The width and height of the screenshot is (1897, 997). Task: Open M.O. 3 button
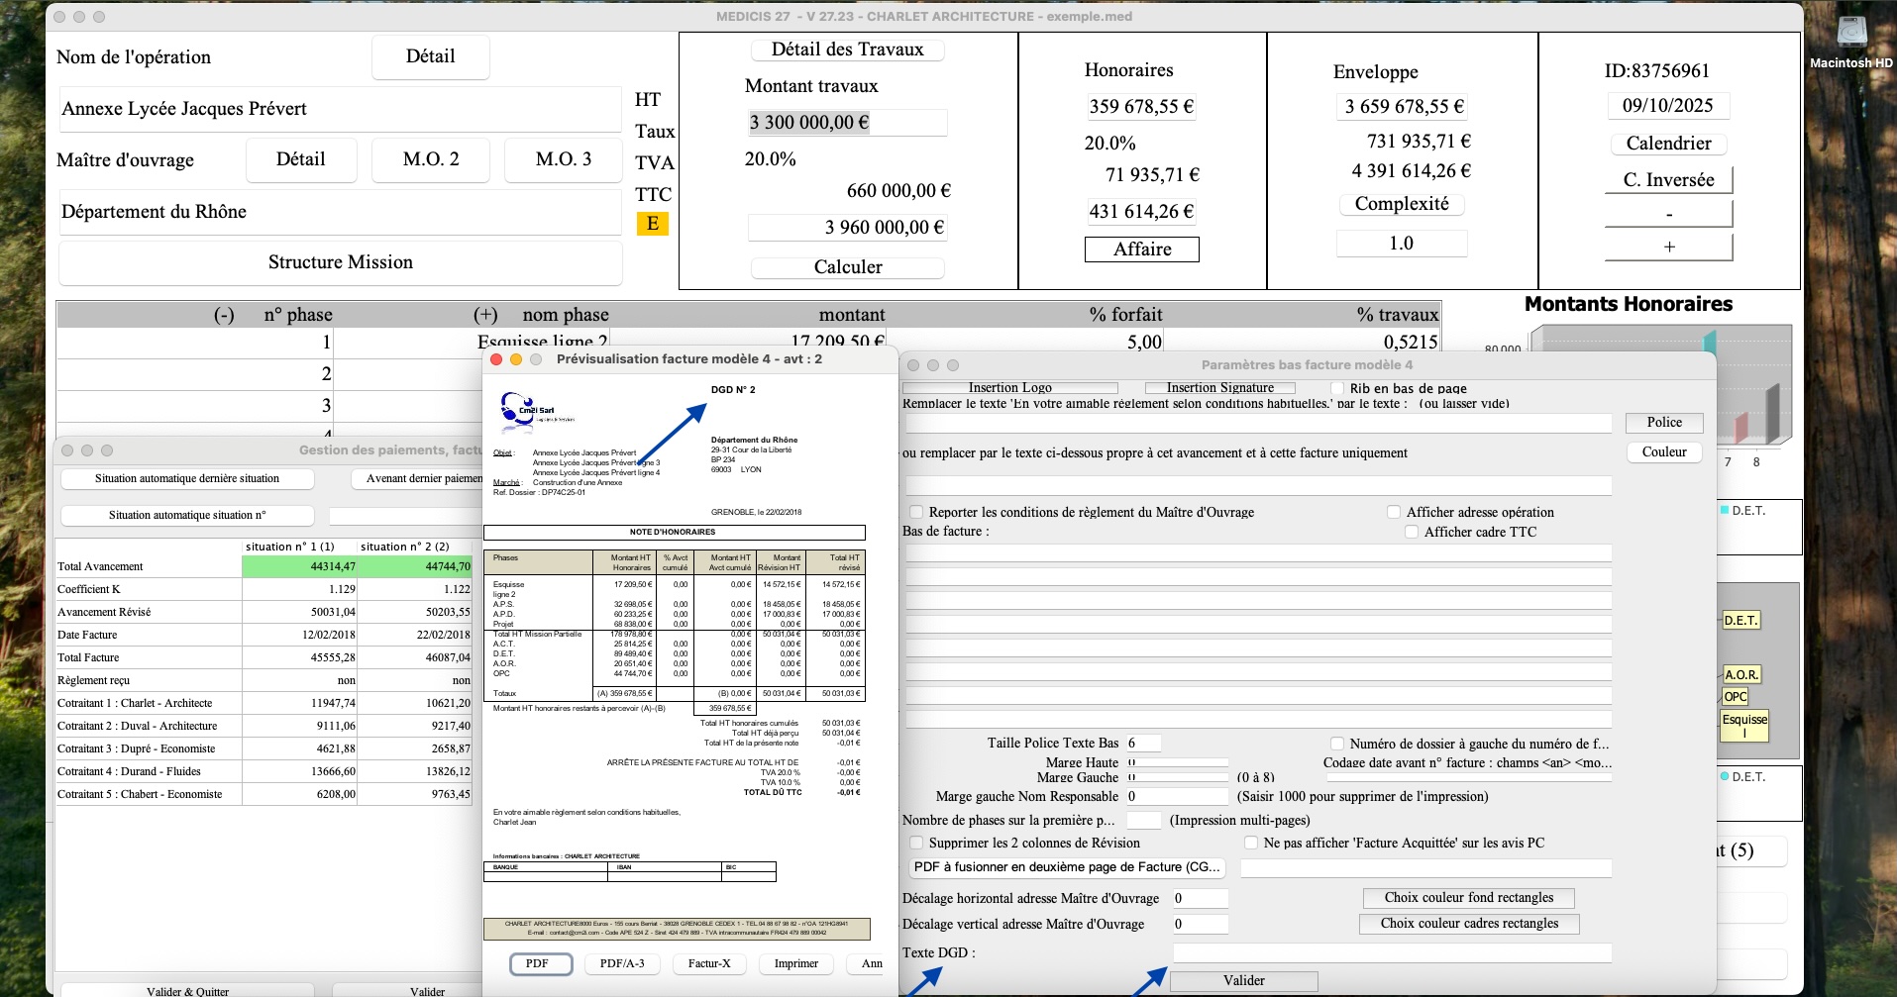564,159
